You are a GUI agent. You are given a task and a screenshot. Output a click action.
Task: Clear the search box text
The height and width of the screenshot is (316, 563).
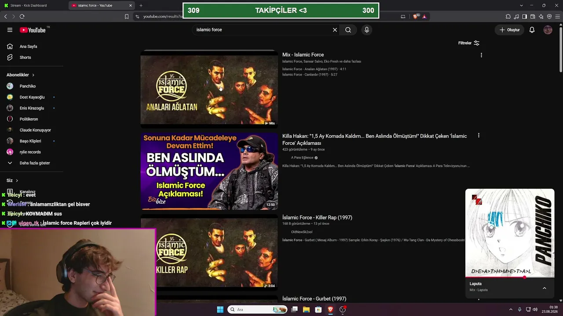pyautogui.click(x=335, y=30)
